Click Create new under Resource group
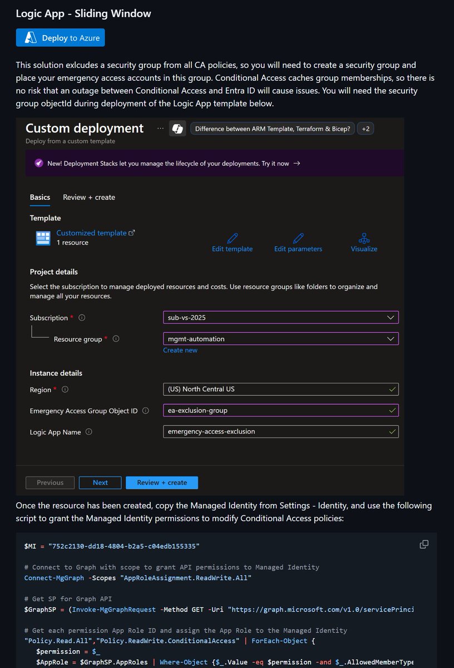This screenshot has width=454, height=668. pyautogui.click(x=180, y=350)
